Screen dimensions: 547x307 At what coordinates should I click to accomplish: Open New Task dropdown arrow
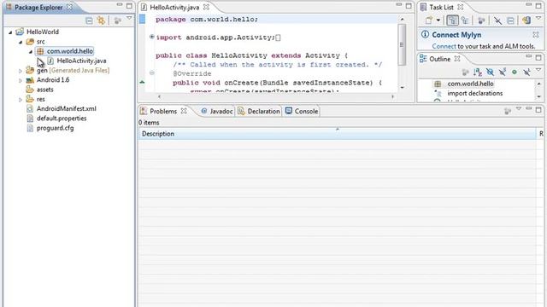[x=438, y=20]
